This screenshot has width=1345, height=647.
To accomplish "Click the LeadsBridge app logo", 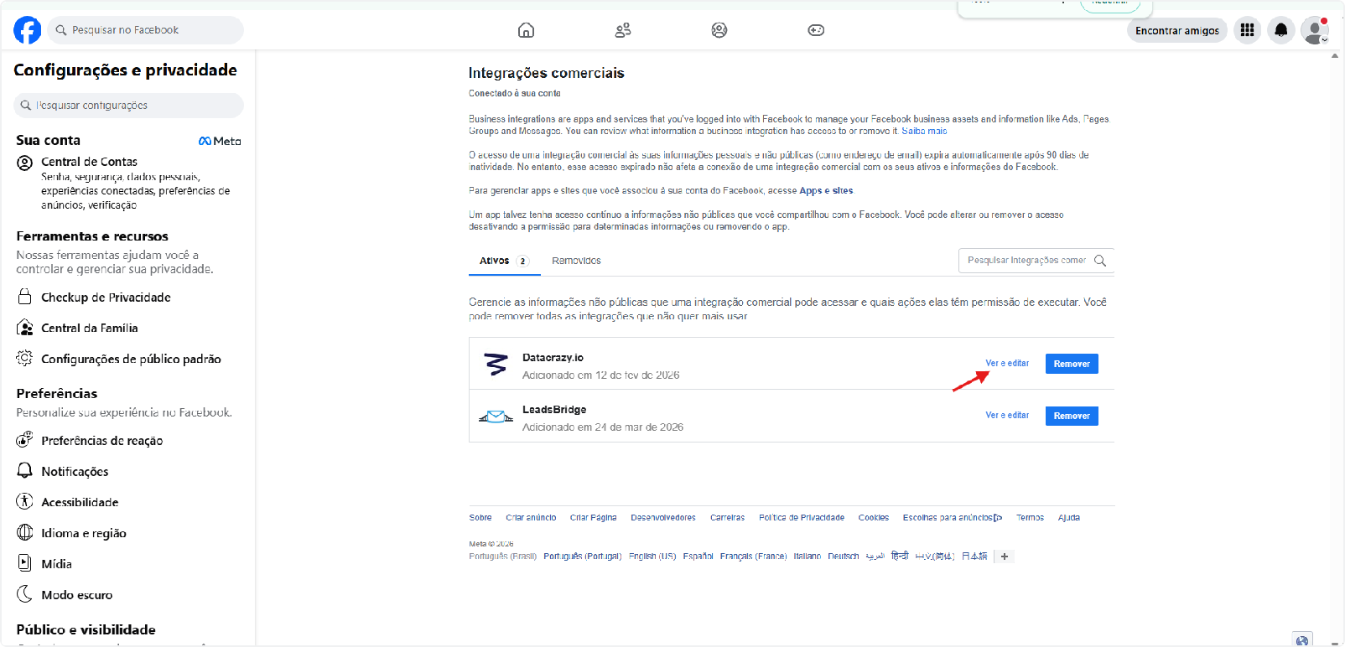I will point(496,417).
